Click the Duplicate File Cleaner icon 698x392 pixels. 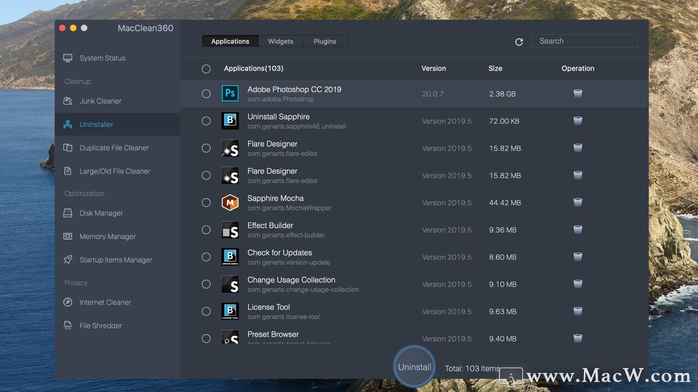pyautogui.click(x=68, y=148)
